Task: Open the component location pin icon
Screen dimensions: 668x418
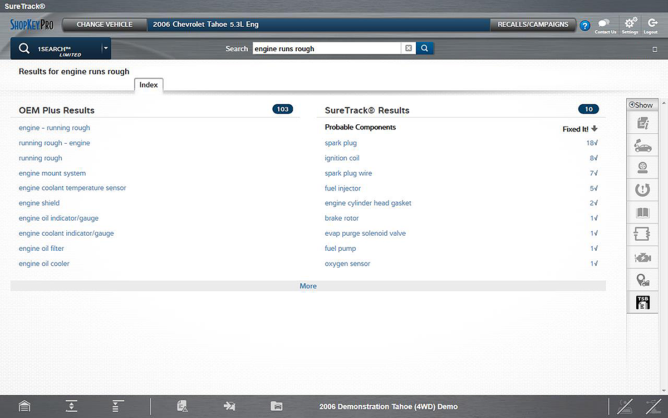Action: click(642, 280)
